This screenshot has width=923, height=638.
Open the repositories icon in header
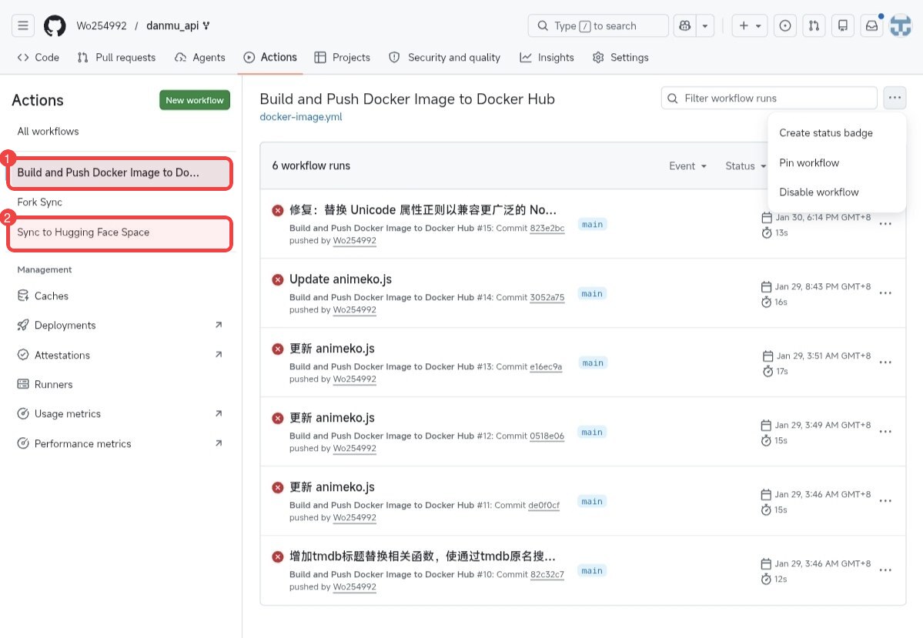842,25
